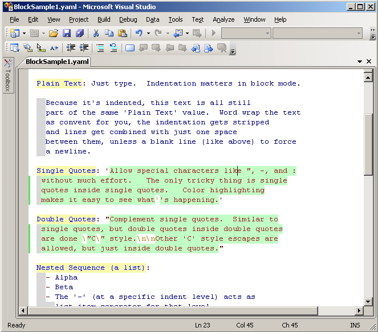The width and height of the screenshot is (378, 332).
Task: Click the 'Double Quotes' key
Action: point(66,219)
